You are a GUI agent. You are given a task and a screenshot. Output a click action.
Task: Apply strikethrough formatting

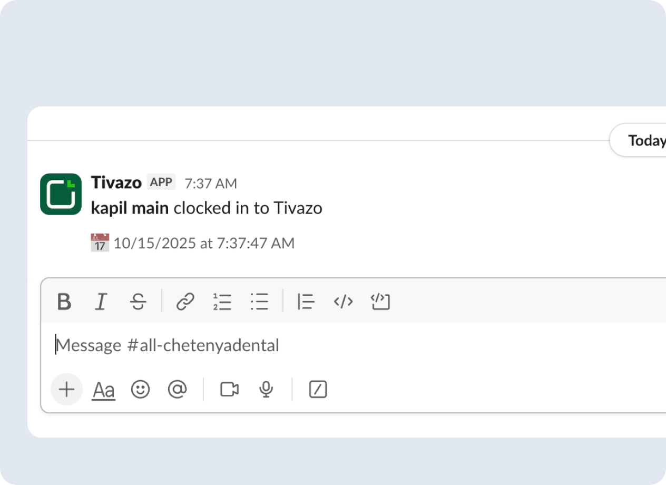(x=138, y=302)
